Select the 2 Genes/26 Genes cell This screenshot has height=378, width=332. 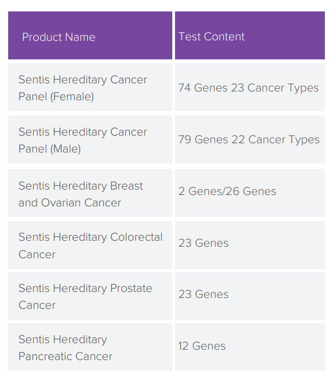pos(250,193)
